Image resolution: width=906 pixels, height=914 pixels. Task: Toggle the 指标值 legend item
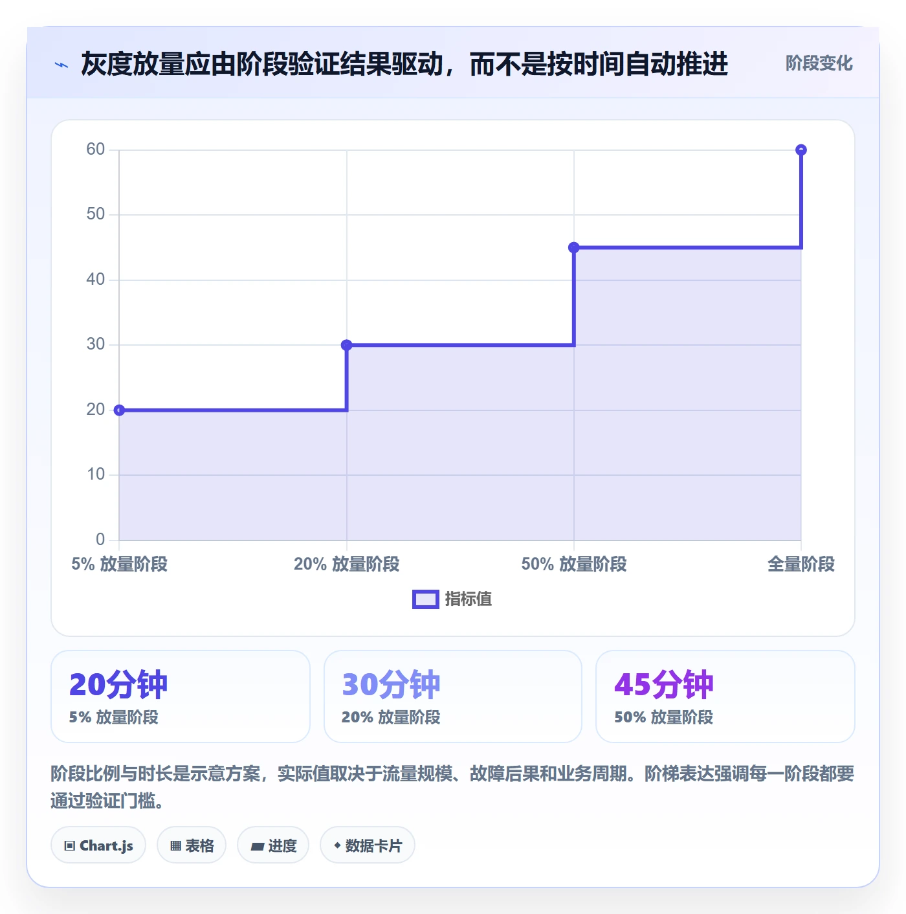click(452, 599)
